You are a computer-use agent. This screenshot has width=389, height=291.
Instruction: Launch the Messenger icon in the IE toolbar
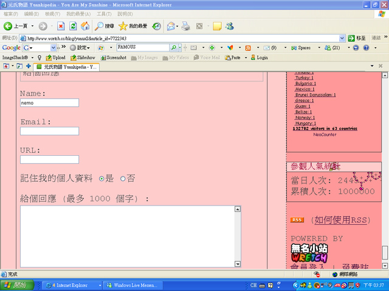pyautogui.click(x=230, y=26)
